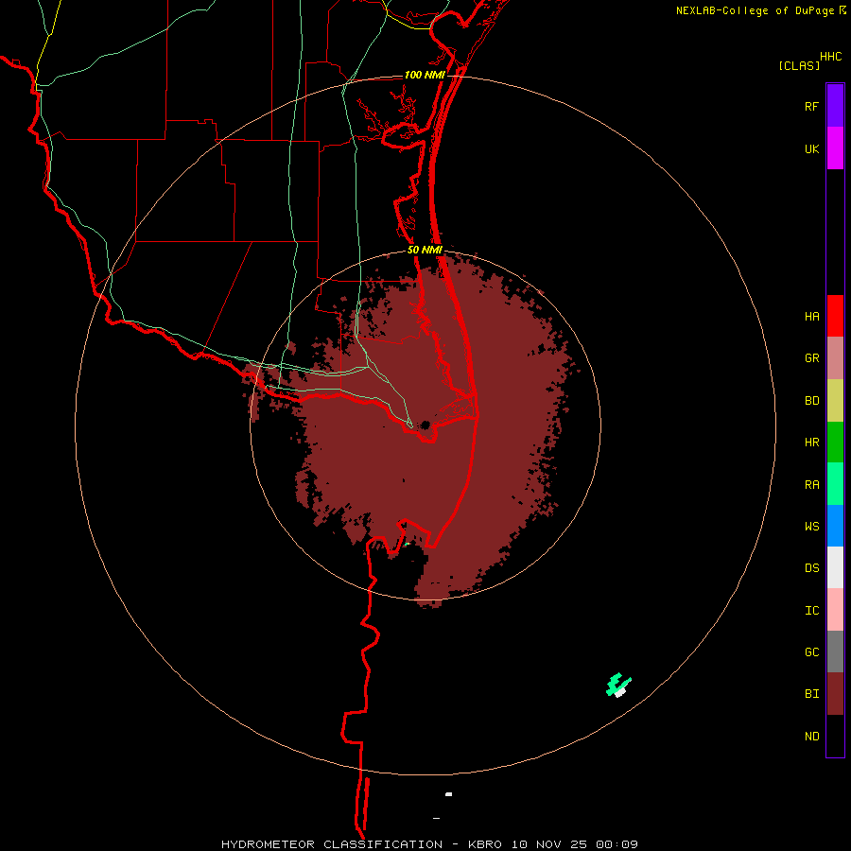Screen dimensions: 851x851
Task: Click the green rain echo offshore southeast
Action: click(x=617, y=683)
